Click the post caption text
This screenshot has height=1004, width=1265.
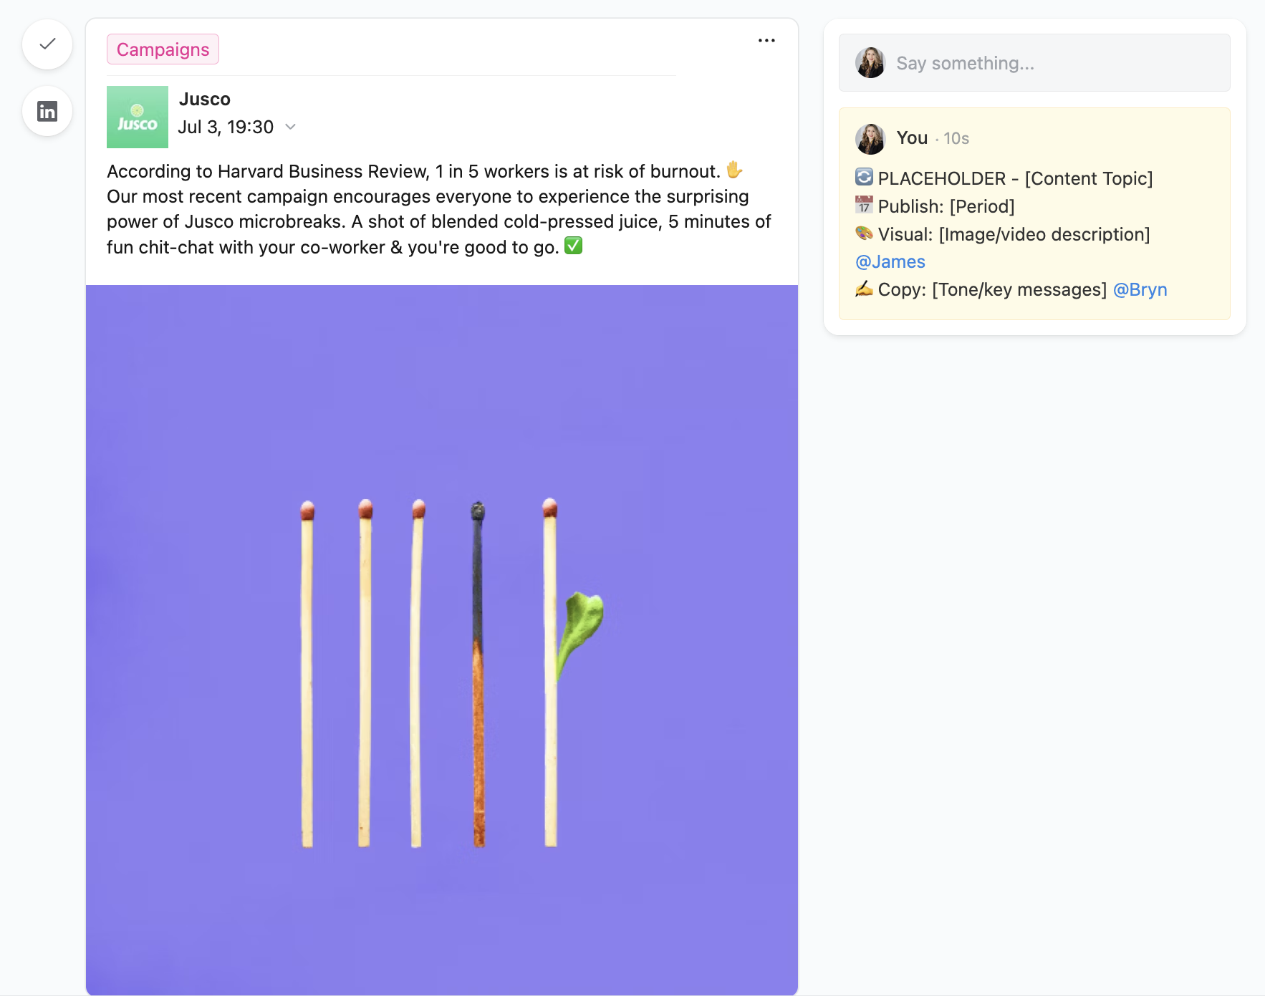click(x=430, y=209)
